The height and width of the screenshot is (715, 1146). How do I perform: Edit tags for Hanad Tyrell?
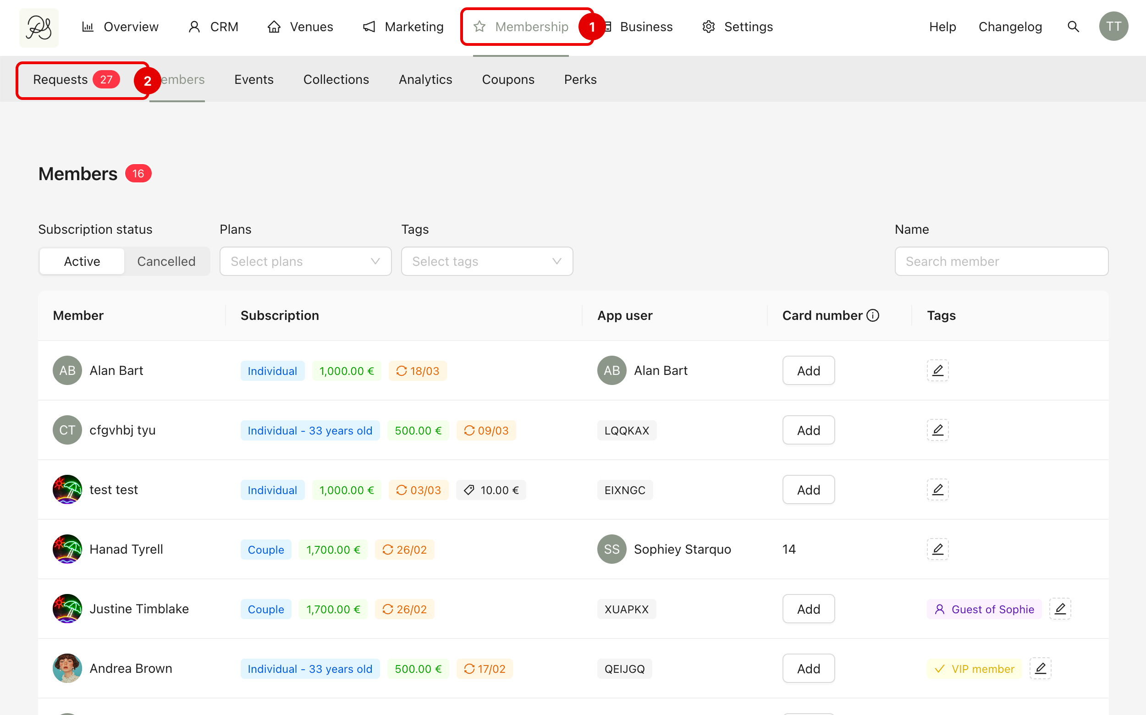point(937,549)
